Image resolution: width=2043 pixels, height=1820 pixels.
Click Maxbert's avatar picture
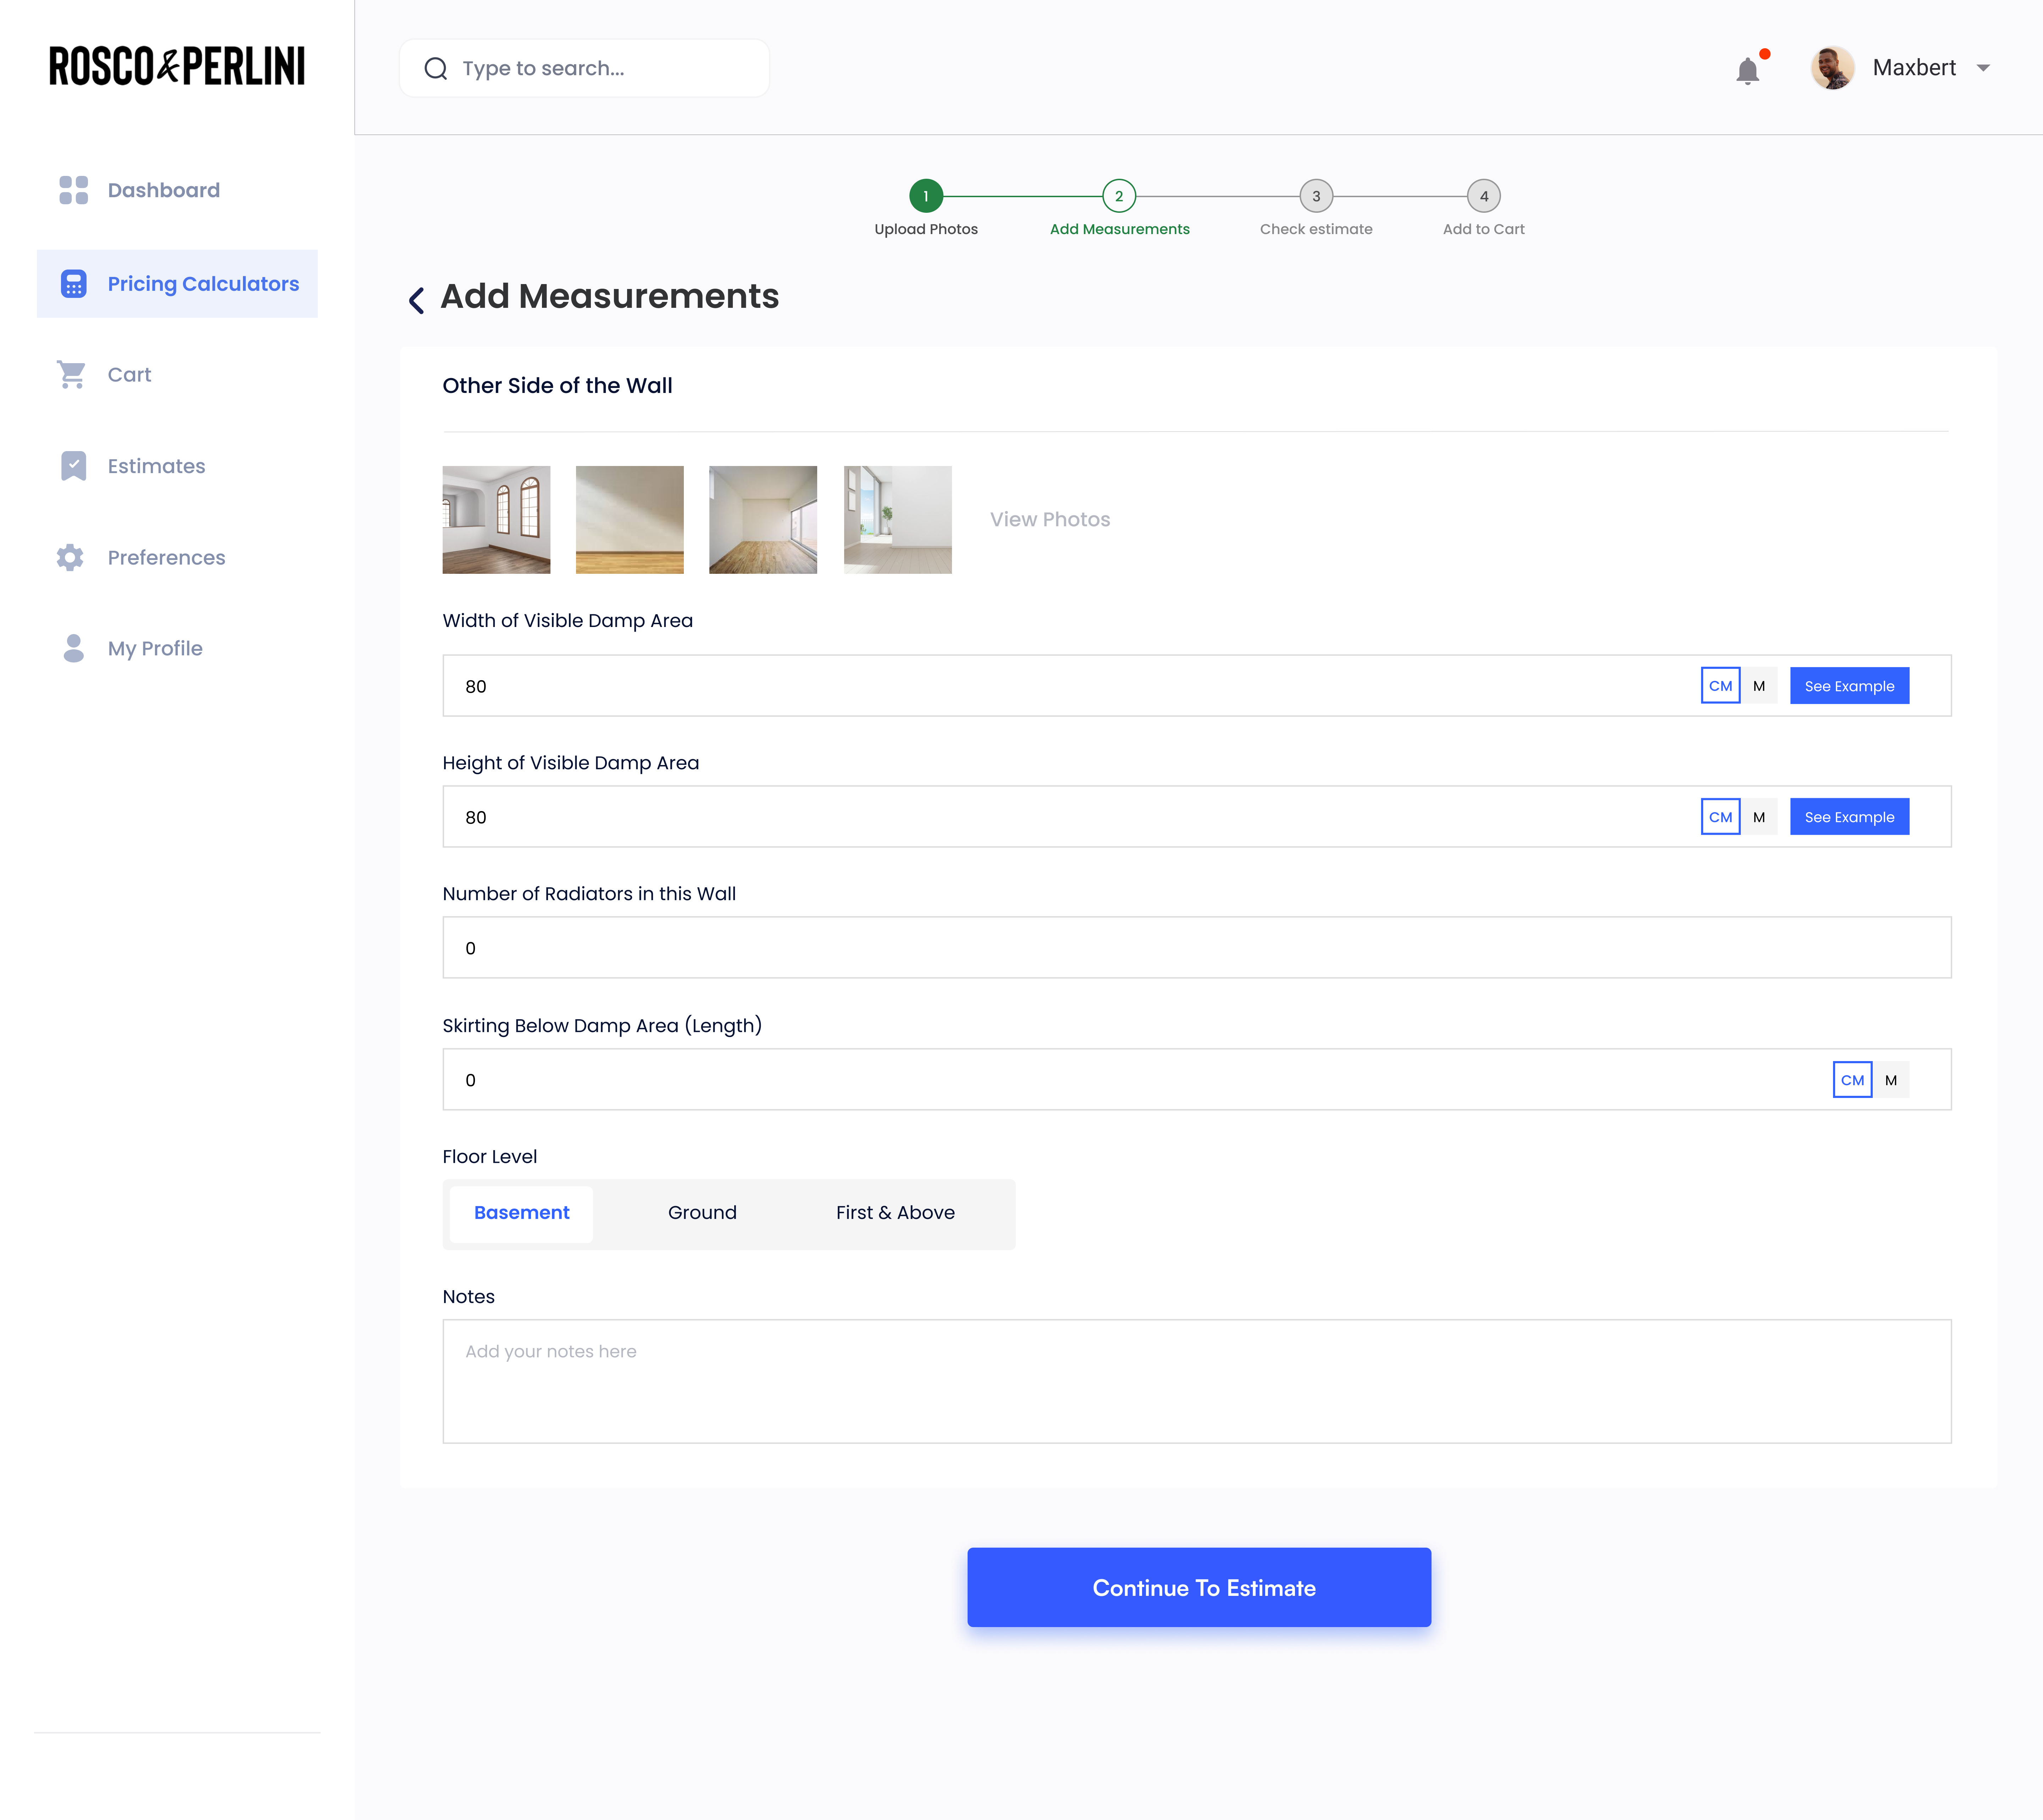pos(1833,68)
